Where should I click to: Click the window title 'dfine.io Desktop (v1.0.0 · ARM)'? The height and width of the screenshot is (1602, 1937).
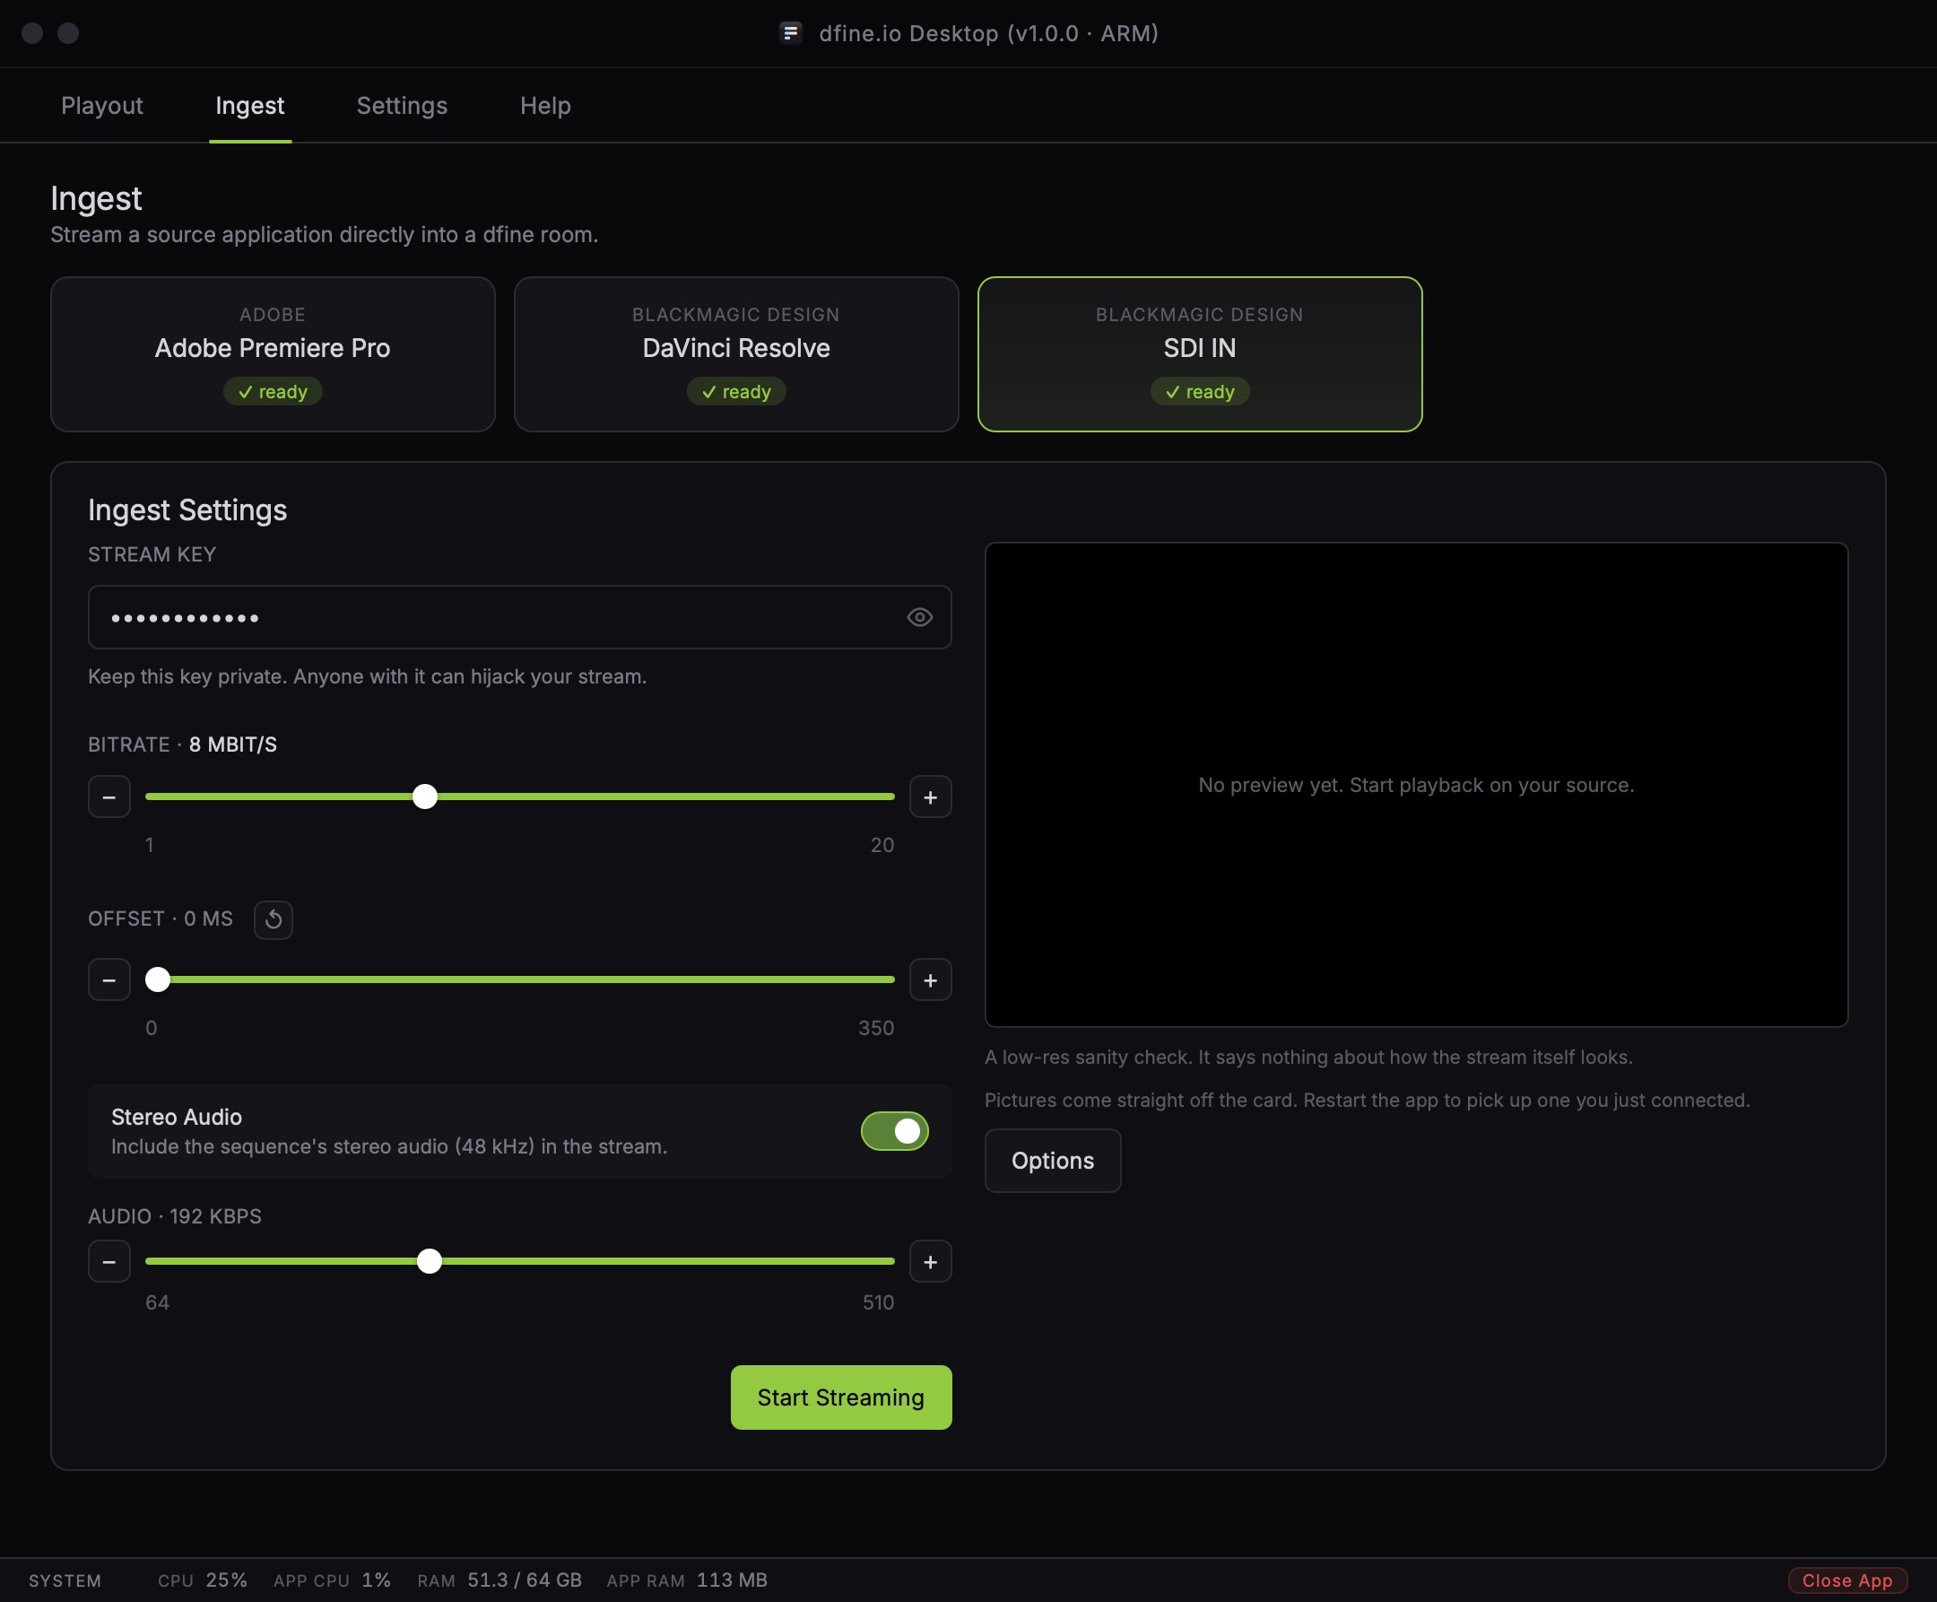click(x=988, y=33)
